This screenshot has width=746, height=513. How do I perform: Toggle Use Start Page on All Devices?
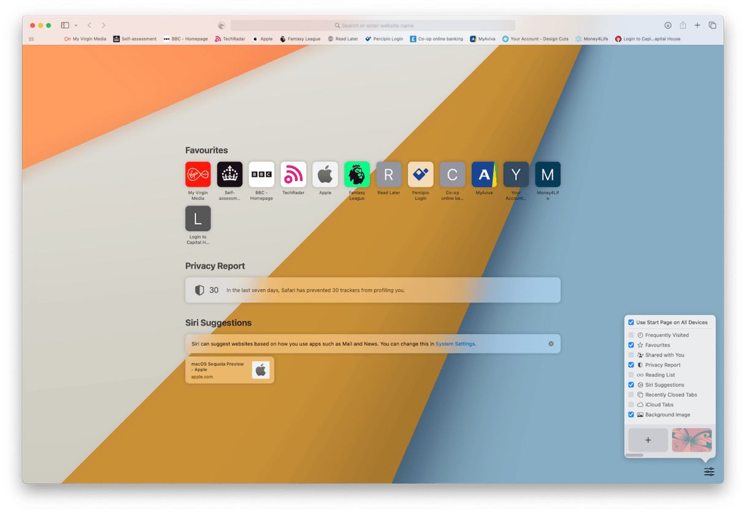(x=631, y=322)
